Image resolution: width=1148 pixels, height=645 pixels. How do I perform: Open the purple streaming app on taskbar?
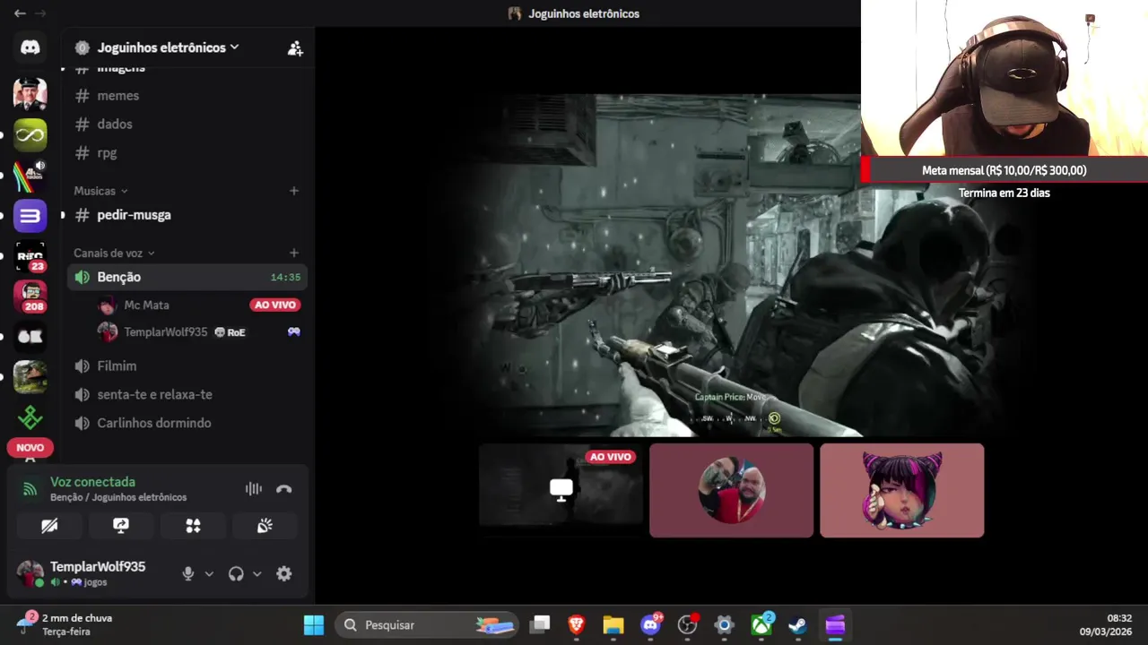835,624
